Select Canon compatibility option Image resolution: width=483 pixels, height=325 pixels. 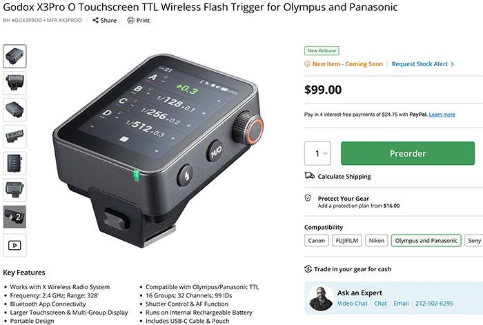pyautogui.click(x=316, y=241)
